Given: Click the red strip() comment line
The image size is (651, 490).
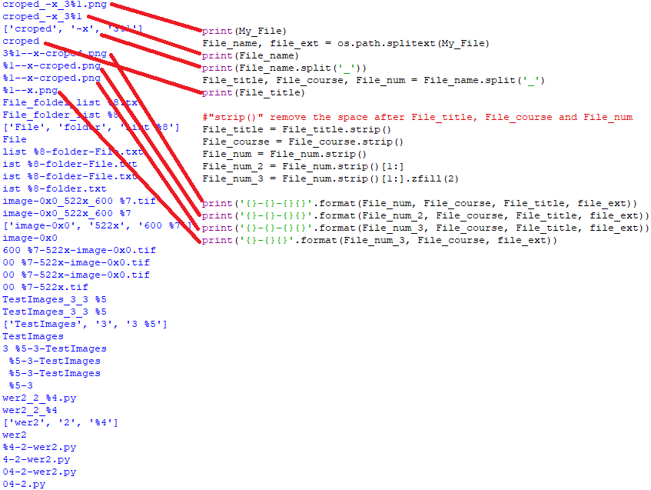Looking at the screenshot, I should [417, 117].
